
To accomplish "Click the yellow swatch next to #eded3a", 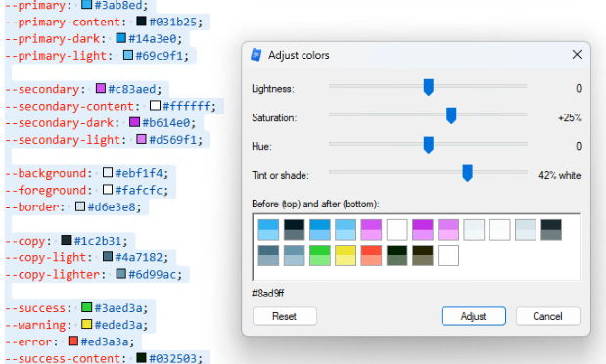I will (86, 324).
